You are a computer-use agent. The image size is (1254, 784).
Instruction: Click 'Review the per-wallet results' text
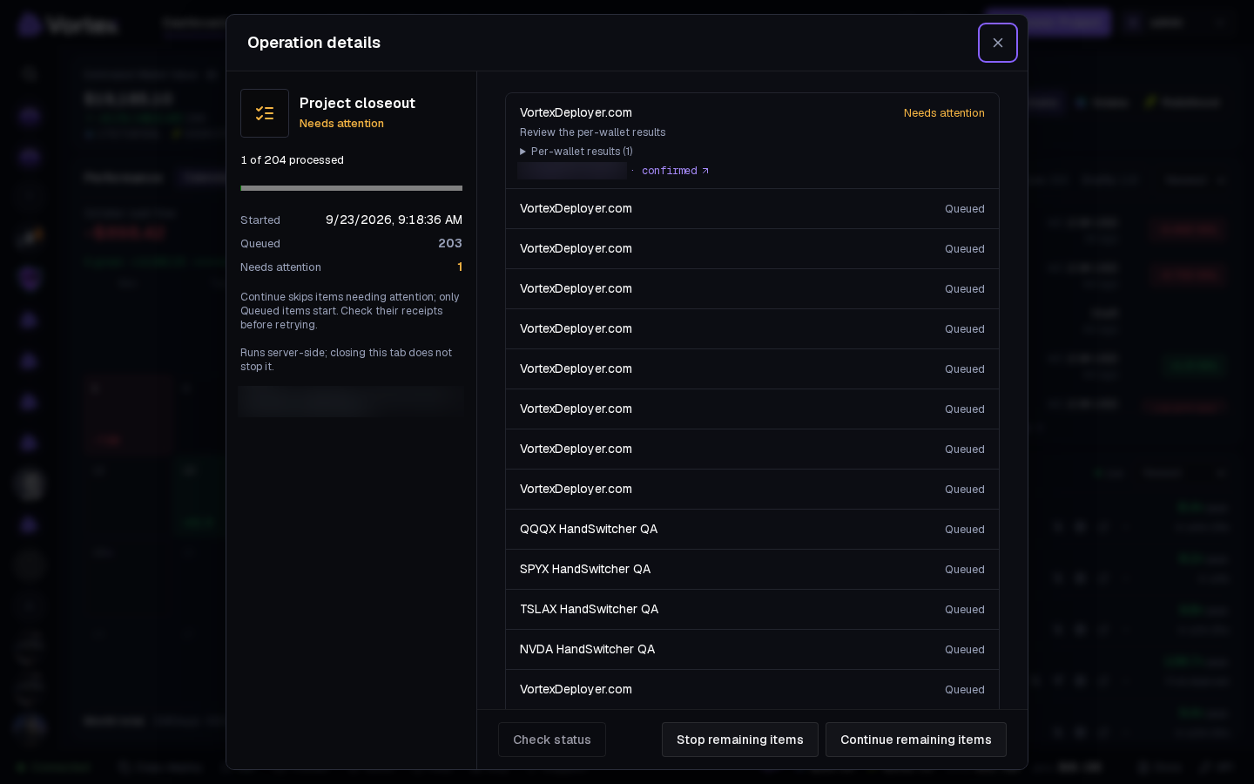(592, 132)
